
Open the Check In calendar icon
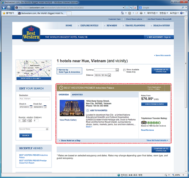31,107
